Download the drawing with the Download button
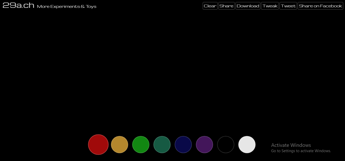The height and width of the screenshot is (161, 345). click(x=248, y=6)
